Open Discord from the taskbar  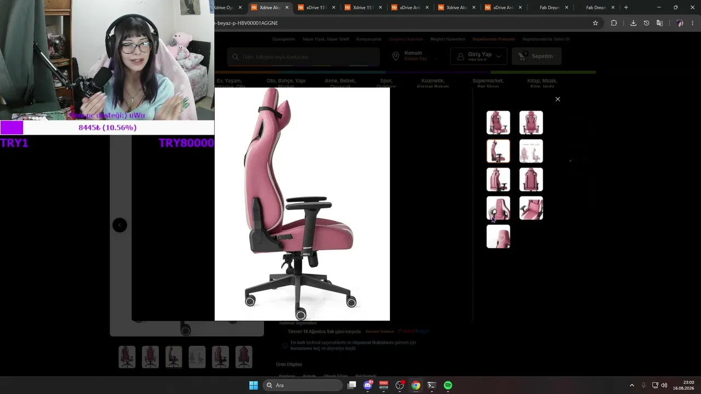point(368,385)
